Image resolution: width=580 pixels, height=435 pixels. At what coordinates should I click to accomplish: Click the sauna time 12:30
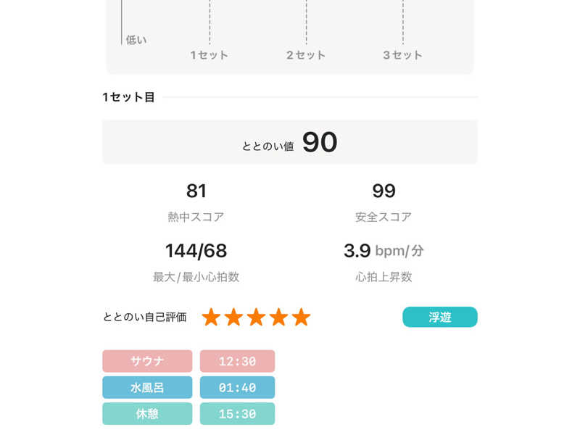point(237,361)
